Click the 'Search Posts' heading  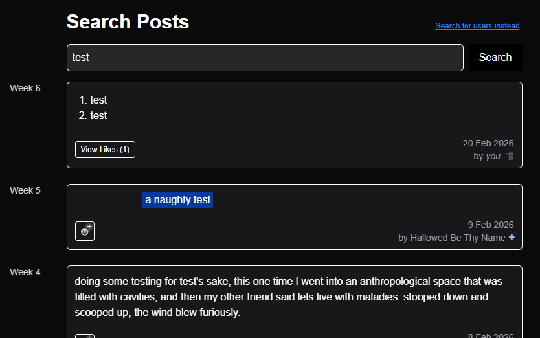pos(128,22)
